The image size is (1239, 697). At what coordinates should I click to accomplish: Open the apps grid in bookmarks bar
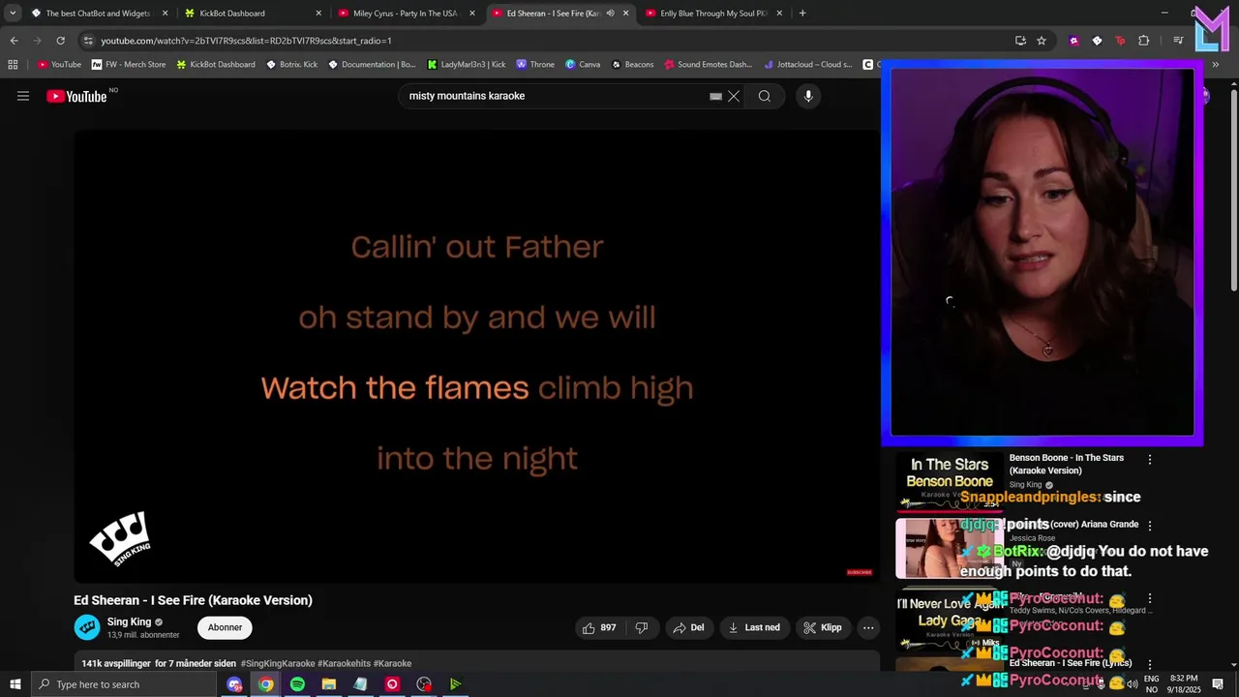(x=13, y=65)
